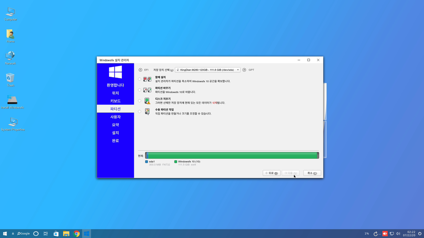Click the '디스크 지우기' option title
This screenshot has width=424, height=238.
pyautogui.click(x=163, y=99)
